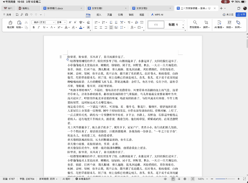Click the red font color swatch
Viewport: 248px width, 183px height.
(80, 28)
